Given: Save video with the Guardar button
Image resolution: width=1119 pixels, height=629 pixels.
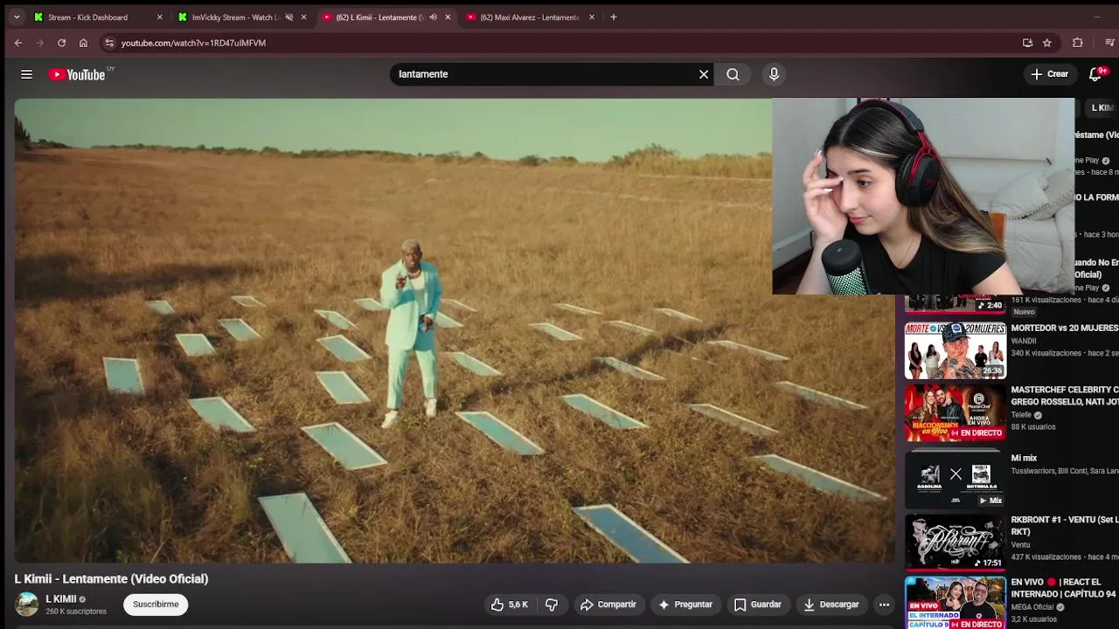Looking at the screenshot, I should tap(757, 605).
